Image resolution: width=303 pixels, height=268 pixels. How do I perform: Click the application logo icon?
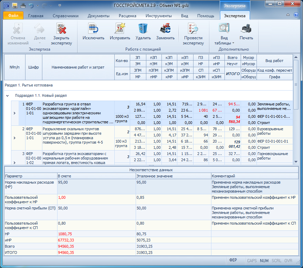6,6
